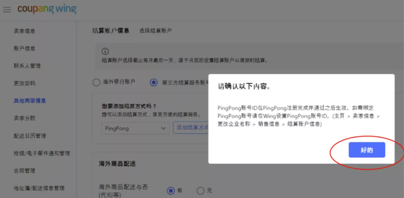This screenshot has width=404, height=198.
Task: Select 其他商家信息 in the sidebar
Action: (30, 101)
